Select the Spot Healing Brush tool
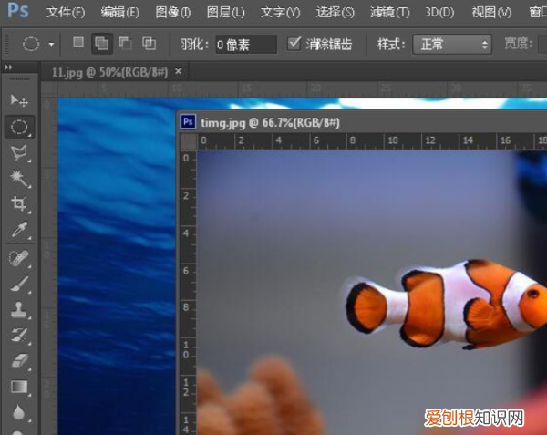The height and width of the screenshot is (435, 547). 19,258
